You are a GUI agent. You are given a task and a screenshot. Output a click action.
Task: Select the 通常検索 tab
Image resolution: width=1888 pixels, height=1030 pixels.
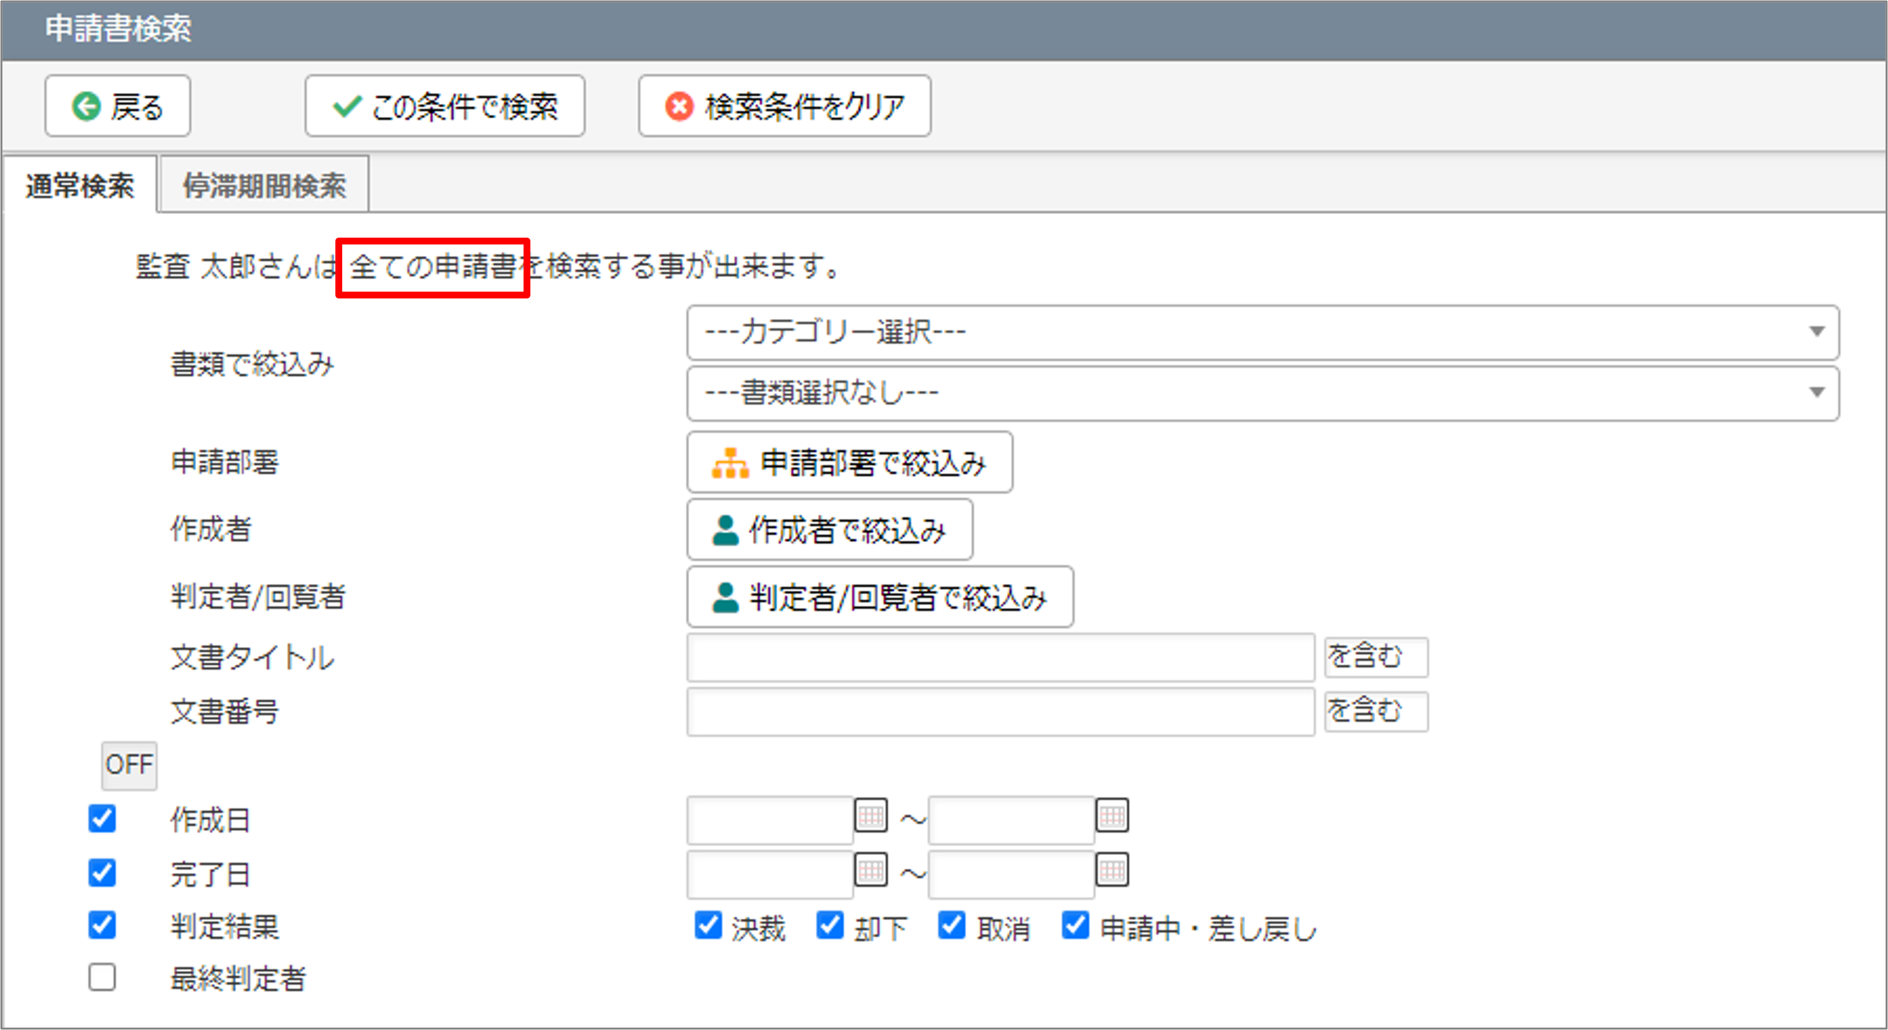click(80, 185)
